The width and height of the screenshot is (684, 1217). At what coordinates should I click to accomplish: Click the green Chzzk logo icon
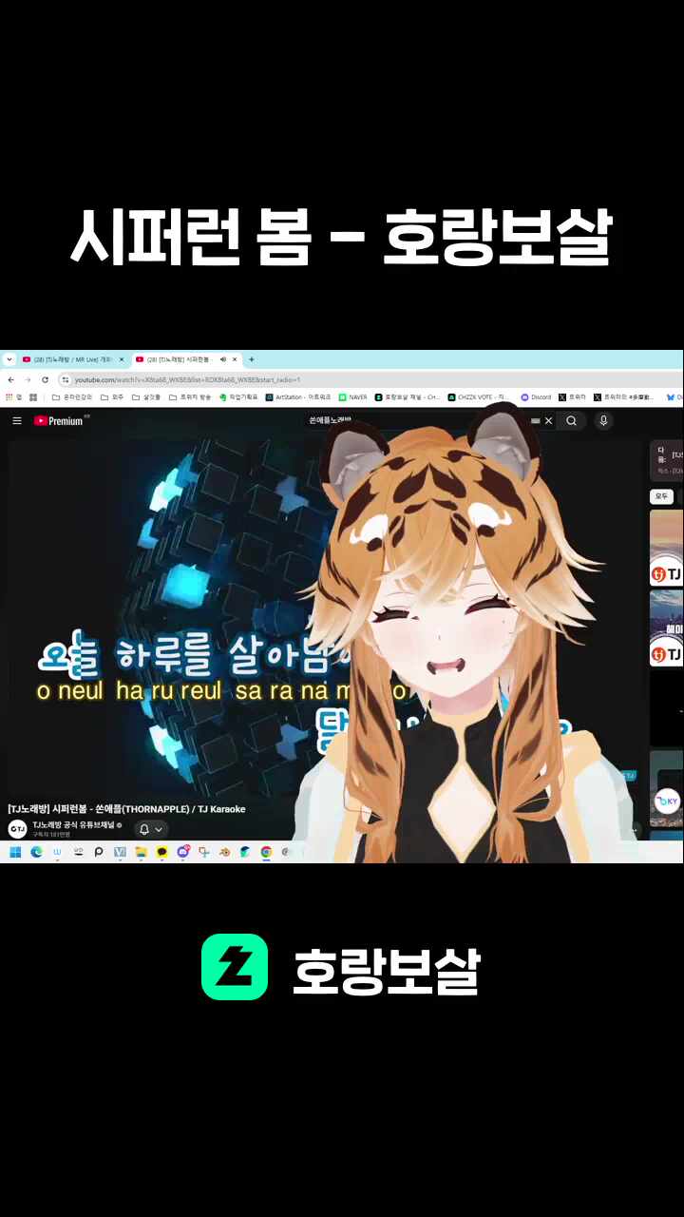234,967
